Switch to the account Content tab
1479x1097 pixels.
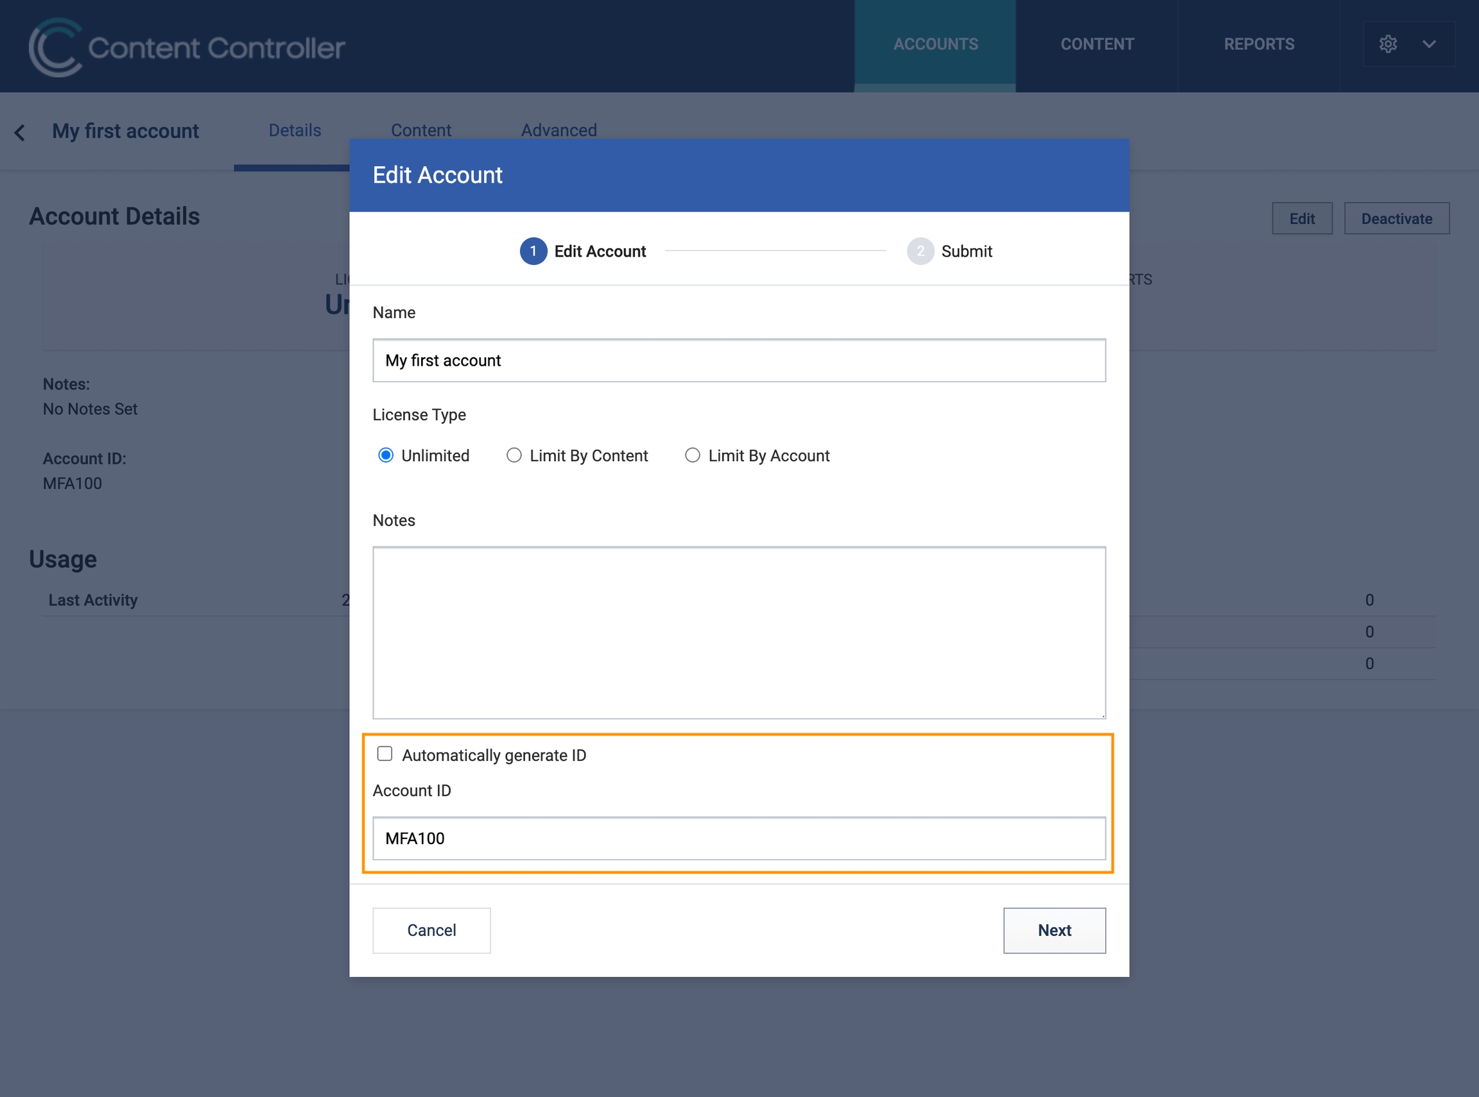click(420, 130)
